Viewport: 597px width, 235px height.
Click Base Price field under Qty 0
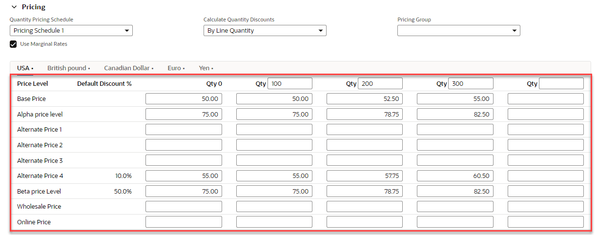coord(184,99)
